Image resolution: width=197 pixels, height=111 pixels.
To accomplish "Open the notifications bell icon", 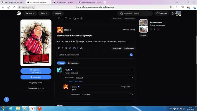I will (173, 13).
